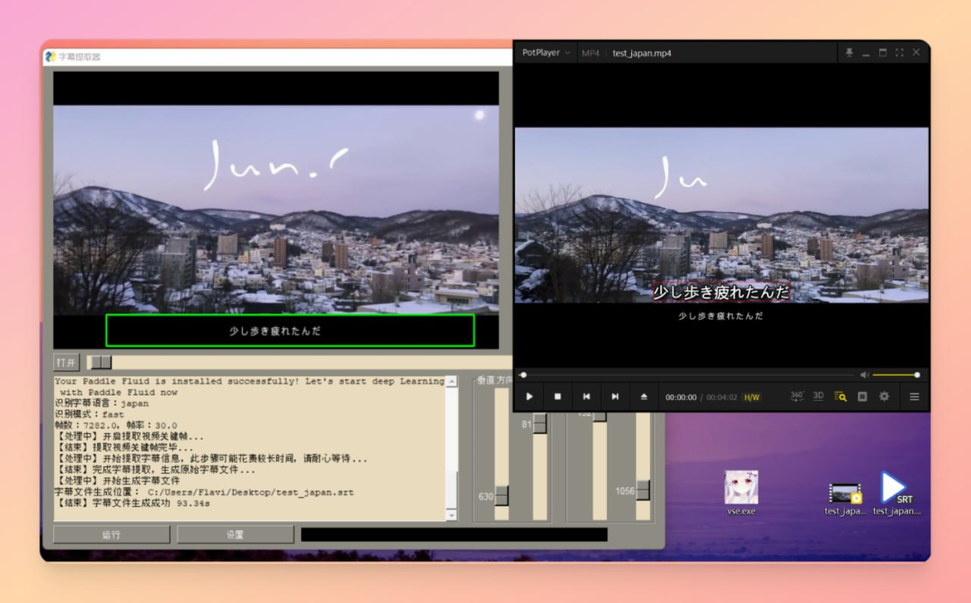Screen dimensions: 971x603
Task: Open the PotPlayer main menu dropdown
Action: coord(545,52)
